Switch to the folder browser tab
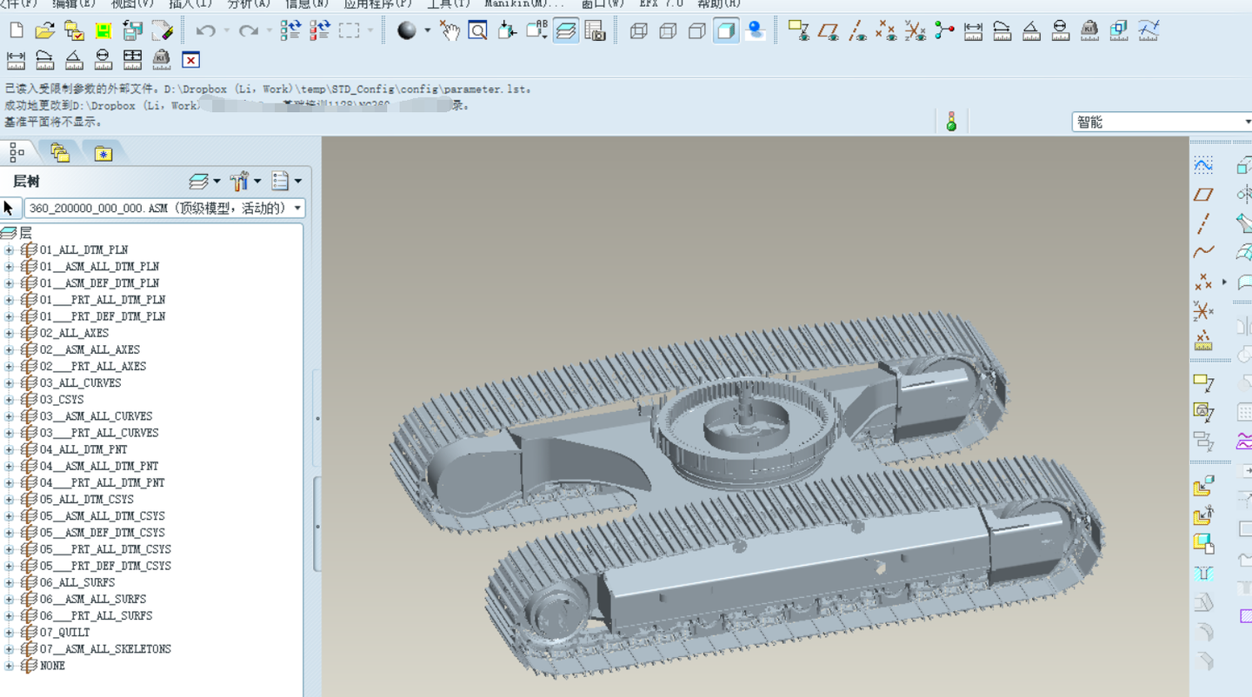Screen dimensions: 1252x697 [x=60, y=153]
